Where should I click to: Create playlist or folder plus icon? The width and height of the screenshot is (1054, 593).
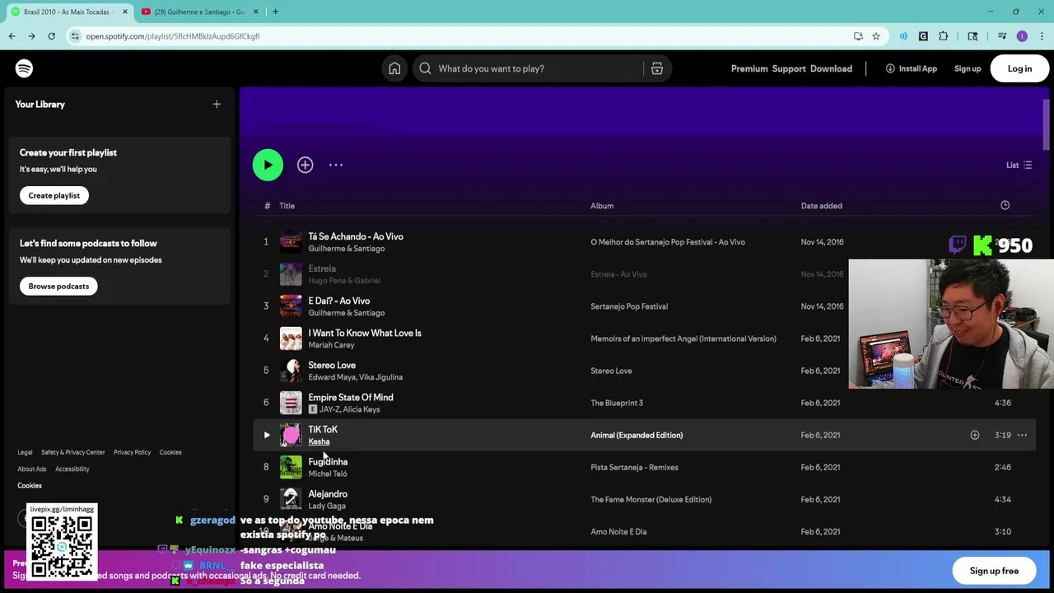click(x=217, y=105)
